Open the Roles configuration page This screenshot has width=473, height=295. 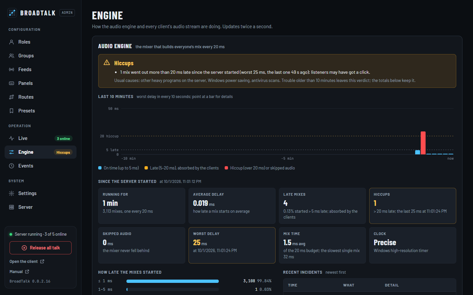click(x=41, y=42)
